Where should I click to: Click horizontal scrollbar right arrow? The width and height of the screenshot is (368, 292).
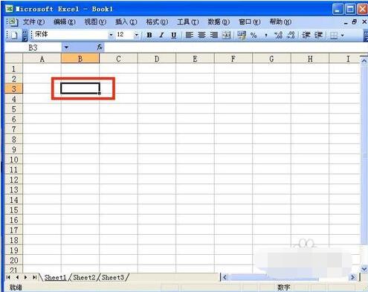[x=353, y=277]
